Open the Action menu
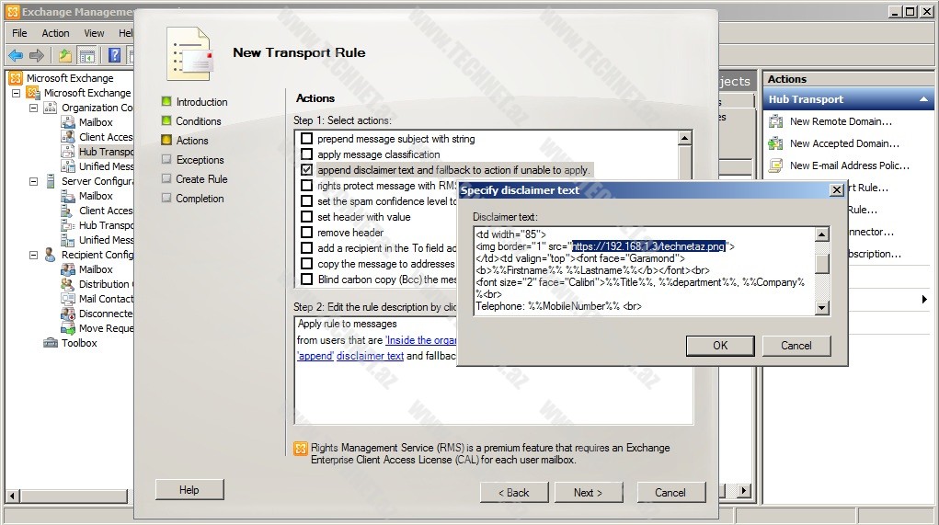This screenshot has width=939, height=525. pyautogui.click(x=55, y=33)
